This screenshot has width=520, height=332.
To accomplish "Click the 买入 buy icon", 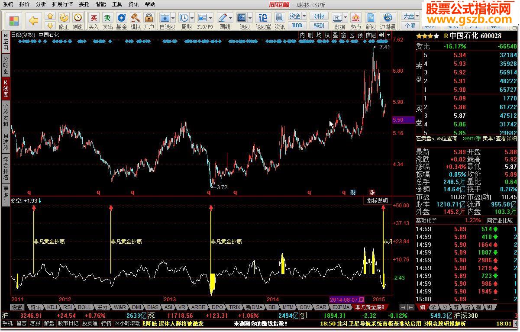I will 94,17.
